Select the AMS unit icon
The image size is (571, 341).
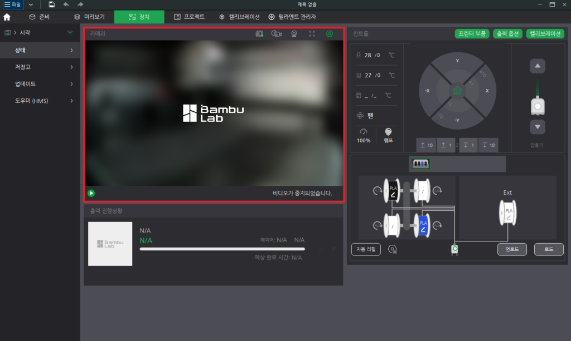coord(420,164)
